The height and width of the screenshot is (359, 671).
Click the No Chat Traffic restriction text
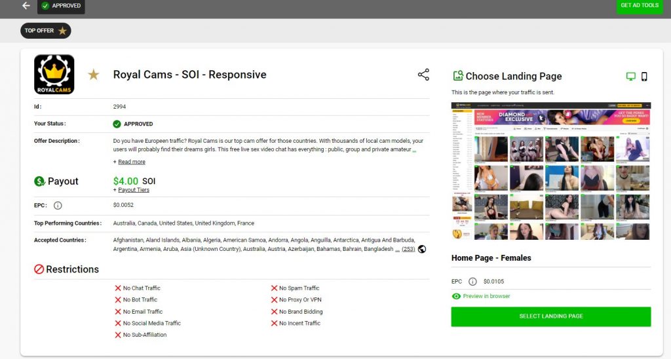[142, 288]
